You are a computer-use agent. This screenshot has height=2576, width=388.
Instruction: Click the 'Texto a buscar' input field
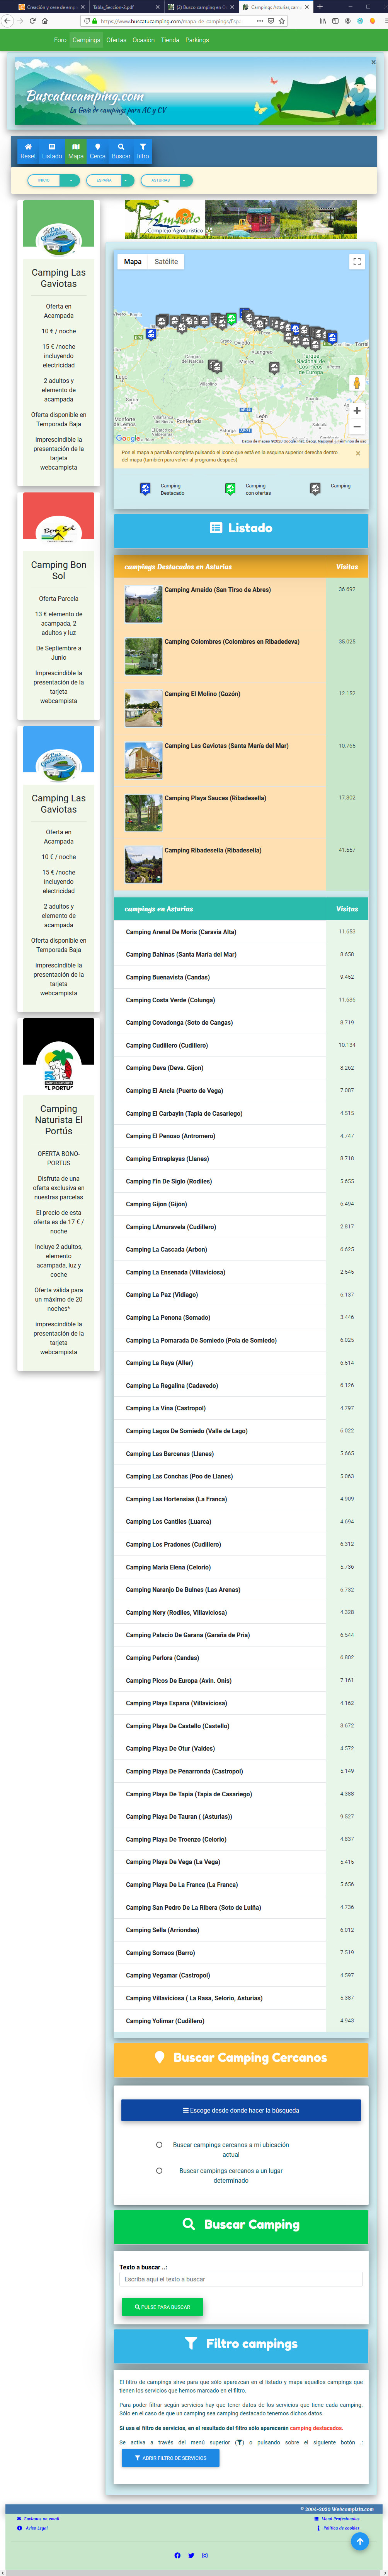(242, 2279)
